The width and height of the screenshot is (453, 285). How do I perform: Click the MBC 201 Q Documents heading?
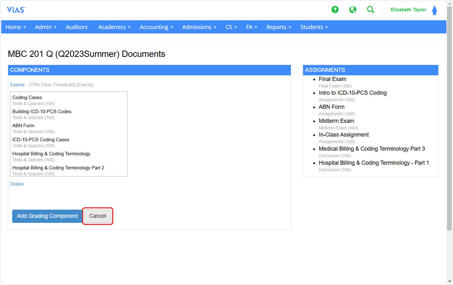click(x=86, y=54)
